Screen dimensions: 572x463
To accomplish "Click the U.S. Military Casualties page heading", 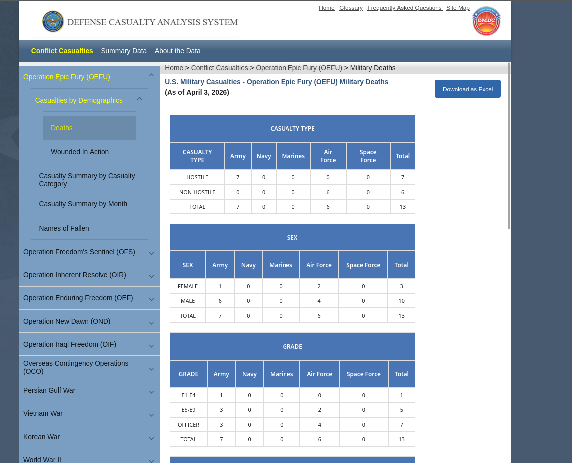I will tap(277, 82).
